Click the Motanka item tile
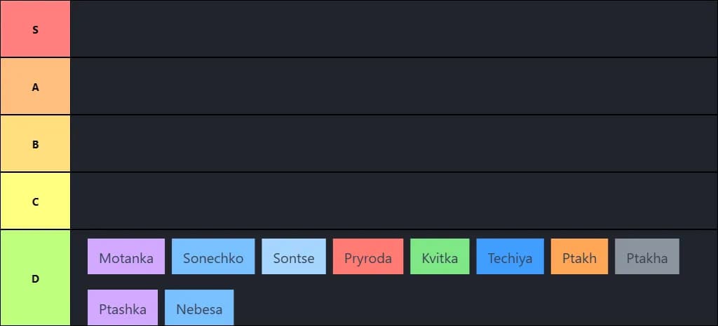 click(x=126, y=257)
